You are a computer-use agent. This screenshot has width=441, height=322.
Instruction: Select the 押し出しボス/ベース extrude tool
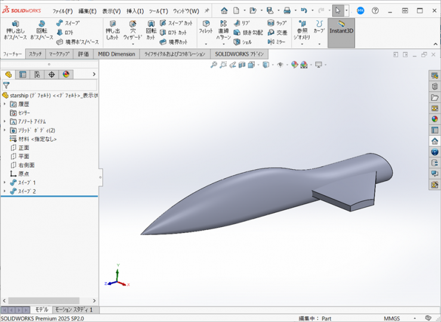tap(16, 30)
